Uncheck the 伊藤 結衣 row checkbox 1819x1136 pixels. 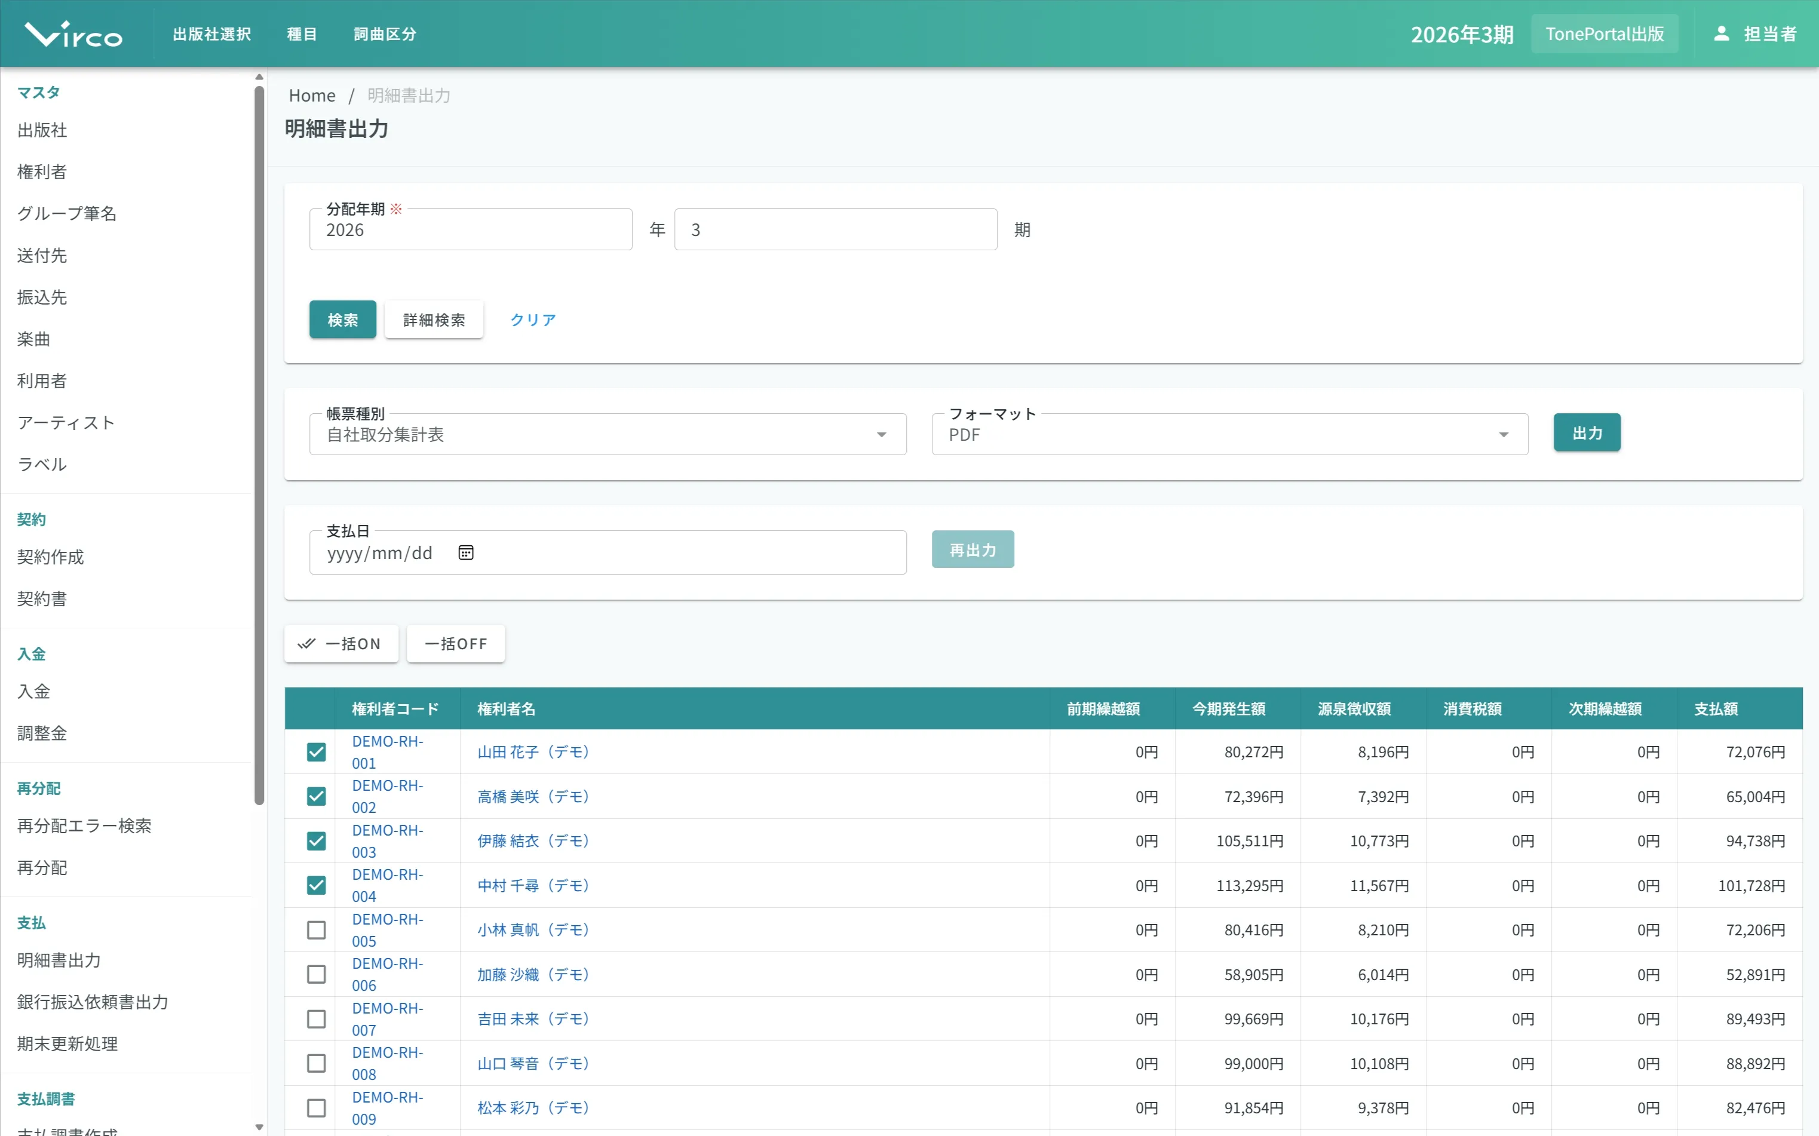click(317, 841)
